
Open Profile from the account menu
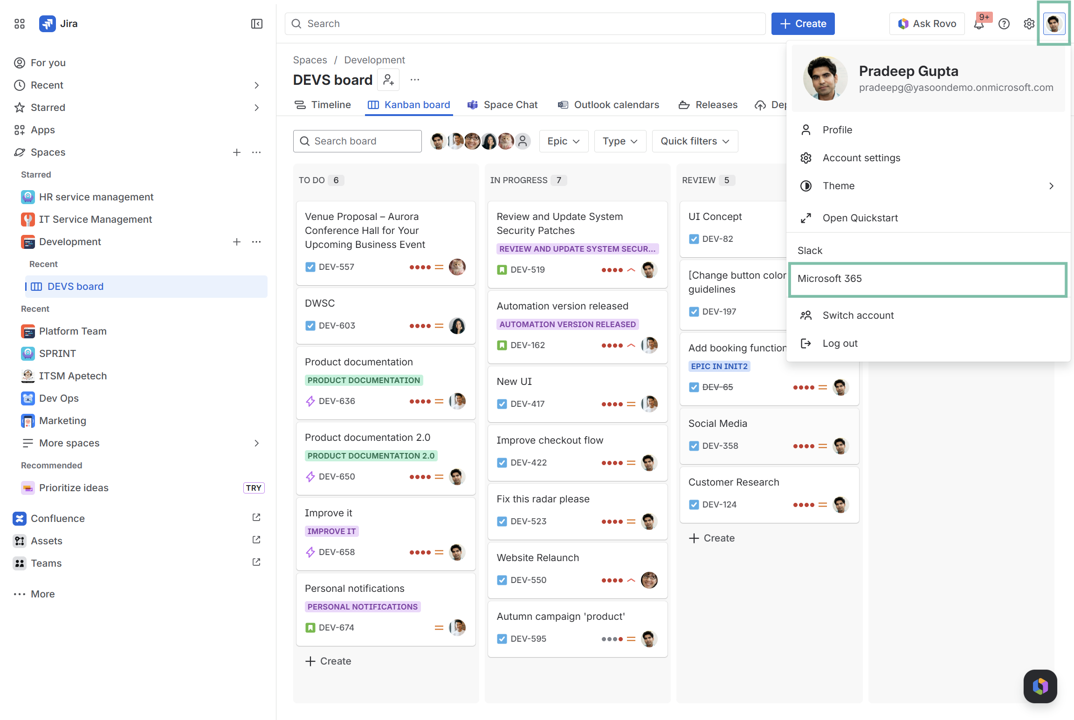(929, 130)
